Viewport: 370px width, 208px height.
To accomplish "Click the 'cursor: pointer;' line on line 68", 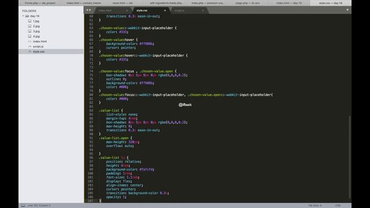I will click(x=121, y=47).
